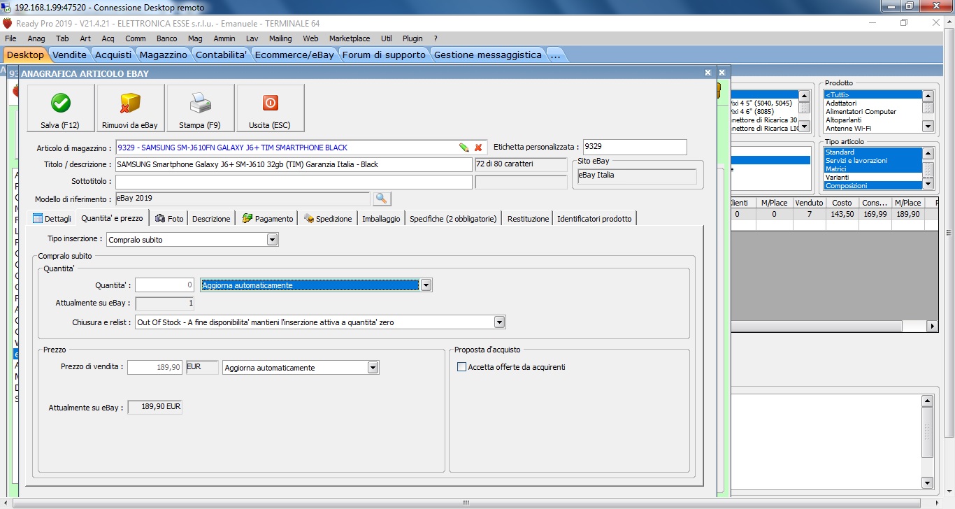Screen dimensions: 955x509
Task: Open the ? help menu
Action: pos(436,38)
